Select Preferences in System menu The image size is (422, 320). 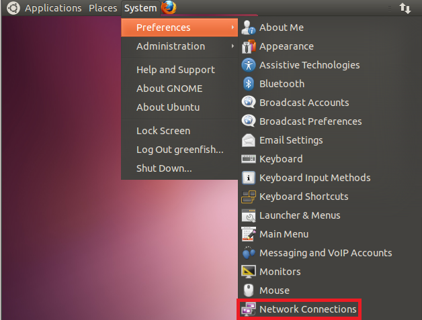(x=179, y=28)
